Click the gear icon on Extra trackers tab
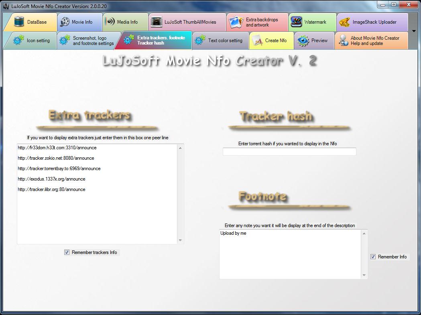The height and width of the screenshot is (315, 421). click(x=129, y=40)
